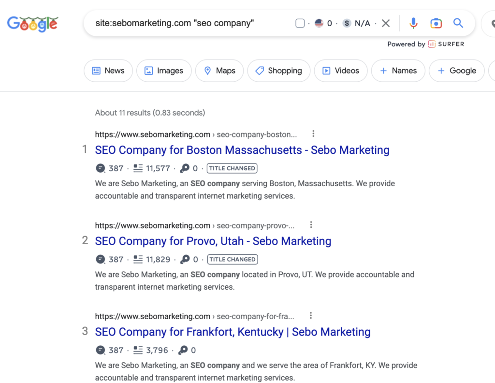Add the Names filter chip
Image resolution: width=495 pixels, height=383 pixels.
point(398,71)
